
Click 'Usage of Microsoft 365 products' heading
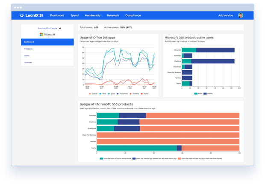click(x=106, y=104)
